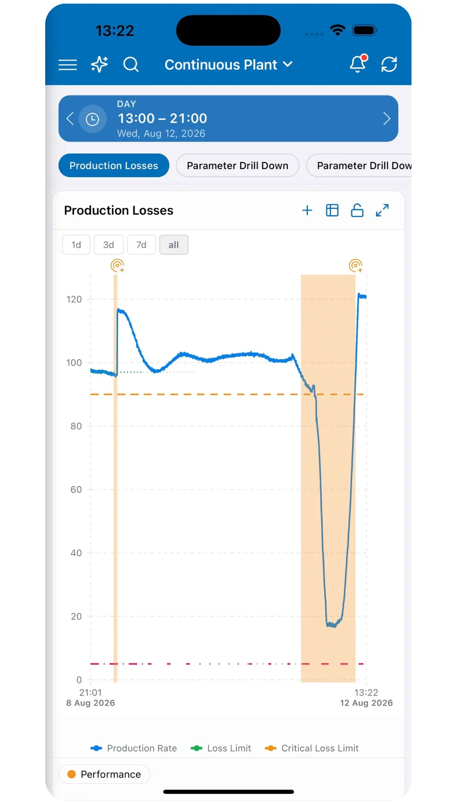The image size is (452, 804).
Task: Set chart range to 1d
Action: 76,245
